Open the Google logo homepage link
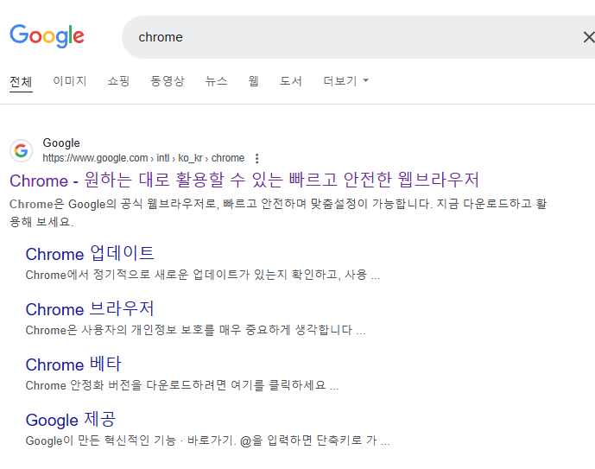This screenshot has width=595, height=469. [47, 36]
